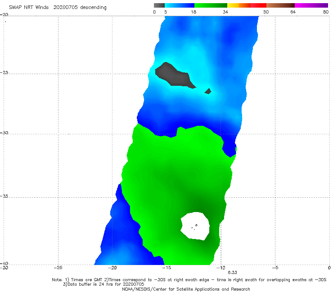This screenshot has height=292, width=333.
Task: Click the latitude label '-25' on left axis
Action: [4, 73]
